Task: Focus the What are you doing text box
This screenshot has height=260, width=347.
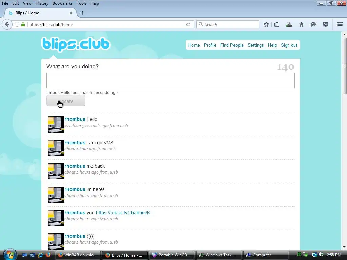Action: pos(170,81)
